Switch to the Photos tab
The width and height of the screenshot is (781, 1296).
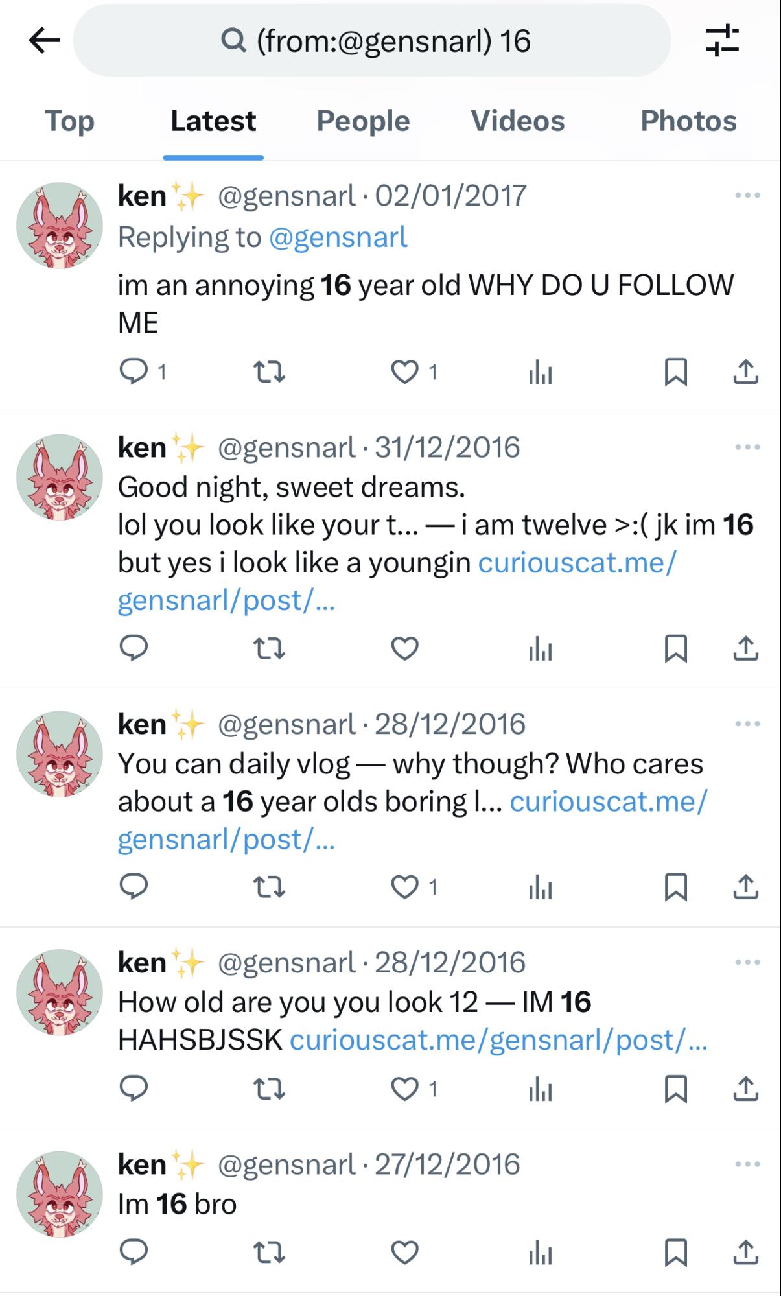pyautogui.click(x=688, y=121)
